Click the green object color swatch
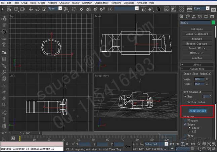The width and height of the screenshot is (217, 152). (x=213, y=22)
